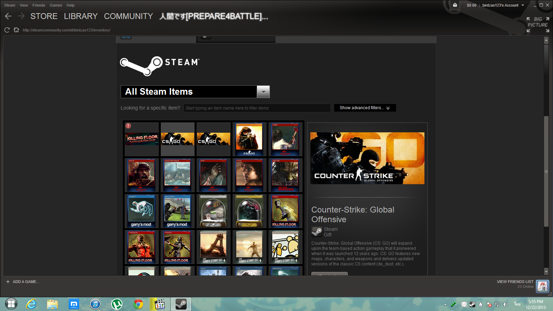
Task: Open the inbox envelope notifications
Action: 455,5
